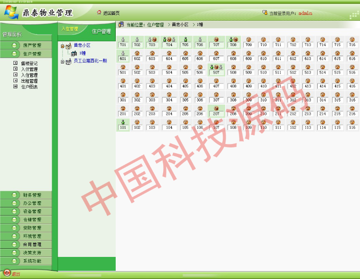Image resolution: width=360 pixels, height=279 pixels.
Task: Click the rental icon in the 703 cell
Action: (154, 39)
